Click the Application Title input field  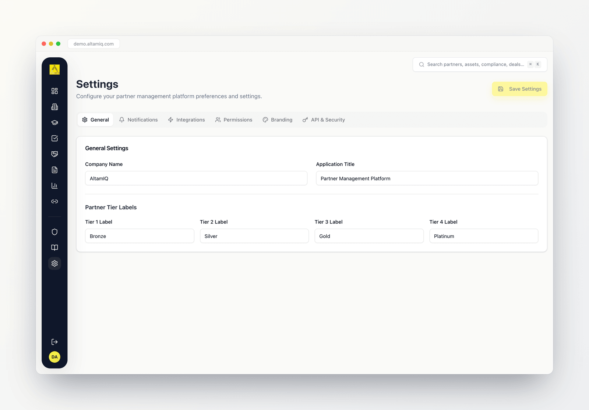(427, 178)
